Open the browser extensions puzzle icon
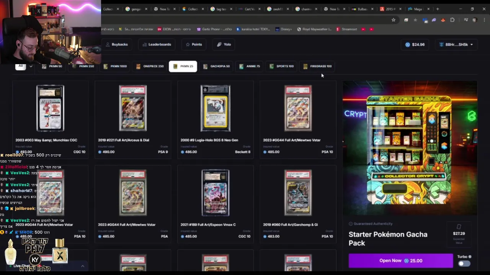The image size is (490, 275). point(452,20)
